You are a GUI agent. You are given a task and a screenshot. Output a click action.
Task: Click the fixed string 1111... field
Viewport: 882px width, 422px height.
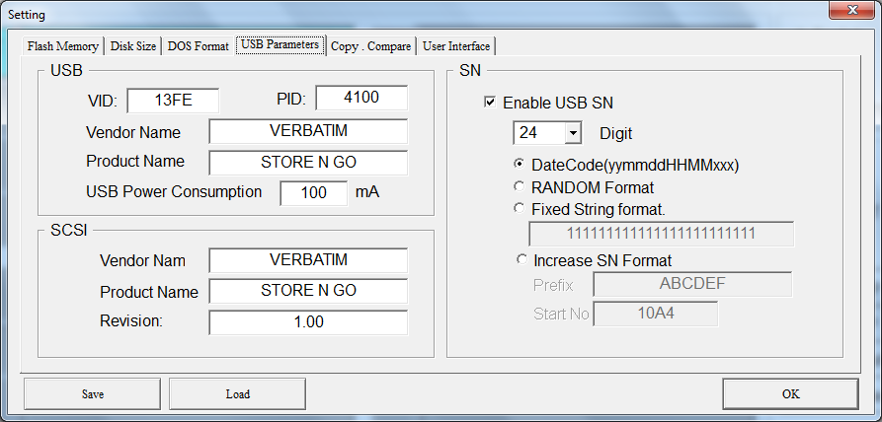coord(661,234)
